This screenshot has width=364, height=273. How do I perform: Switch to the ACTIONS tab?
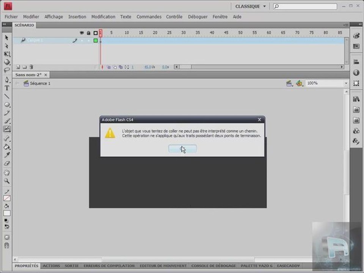[x=51, y=266]
